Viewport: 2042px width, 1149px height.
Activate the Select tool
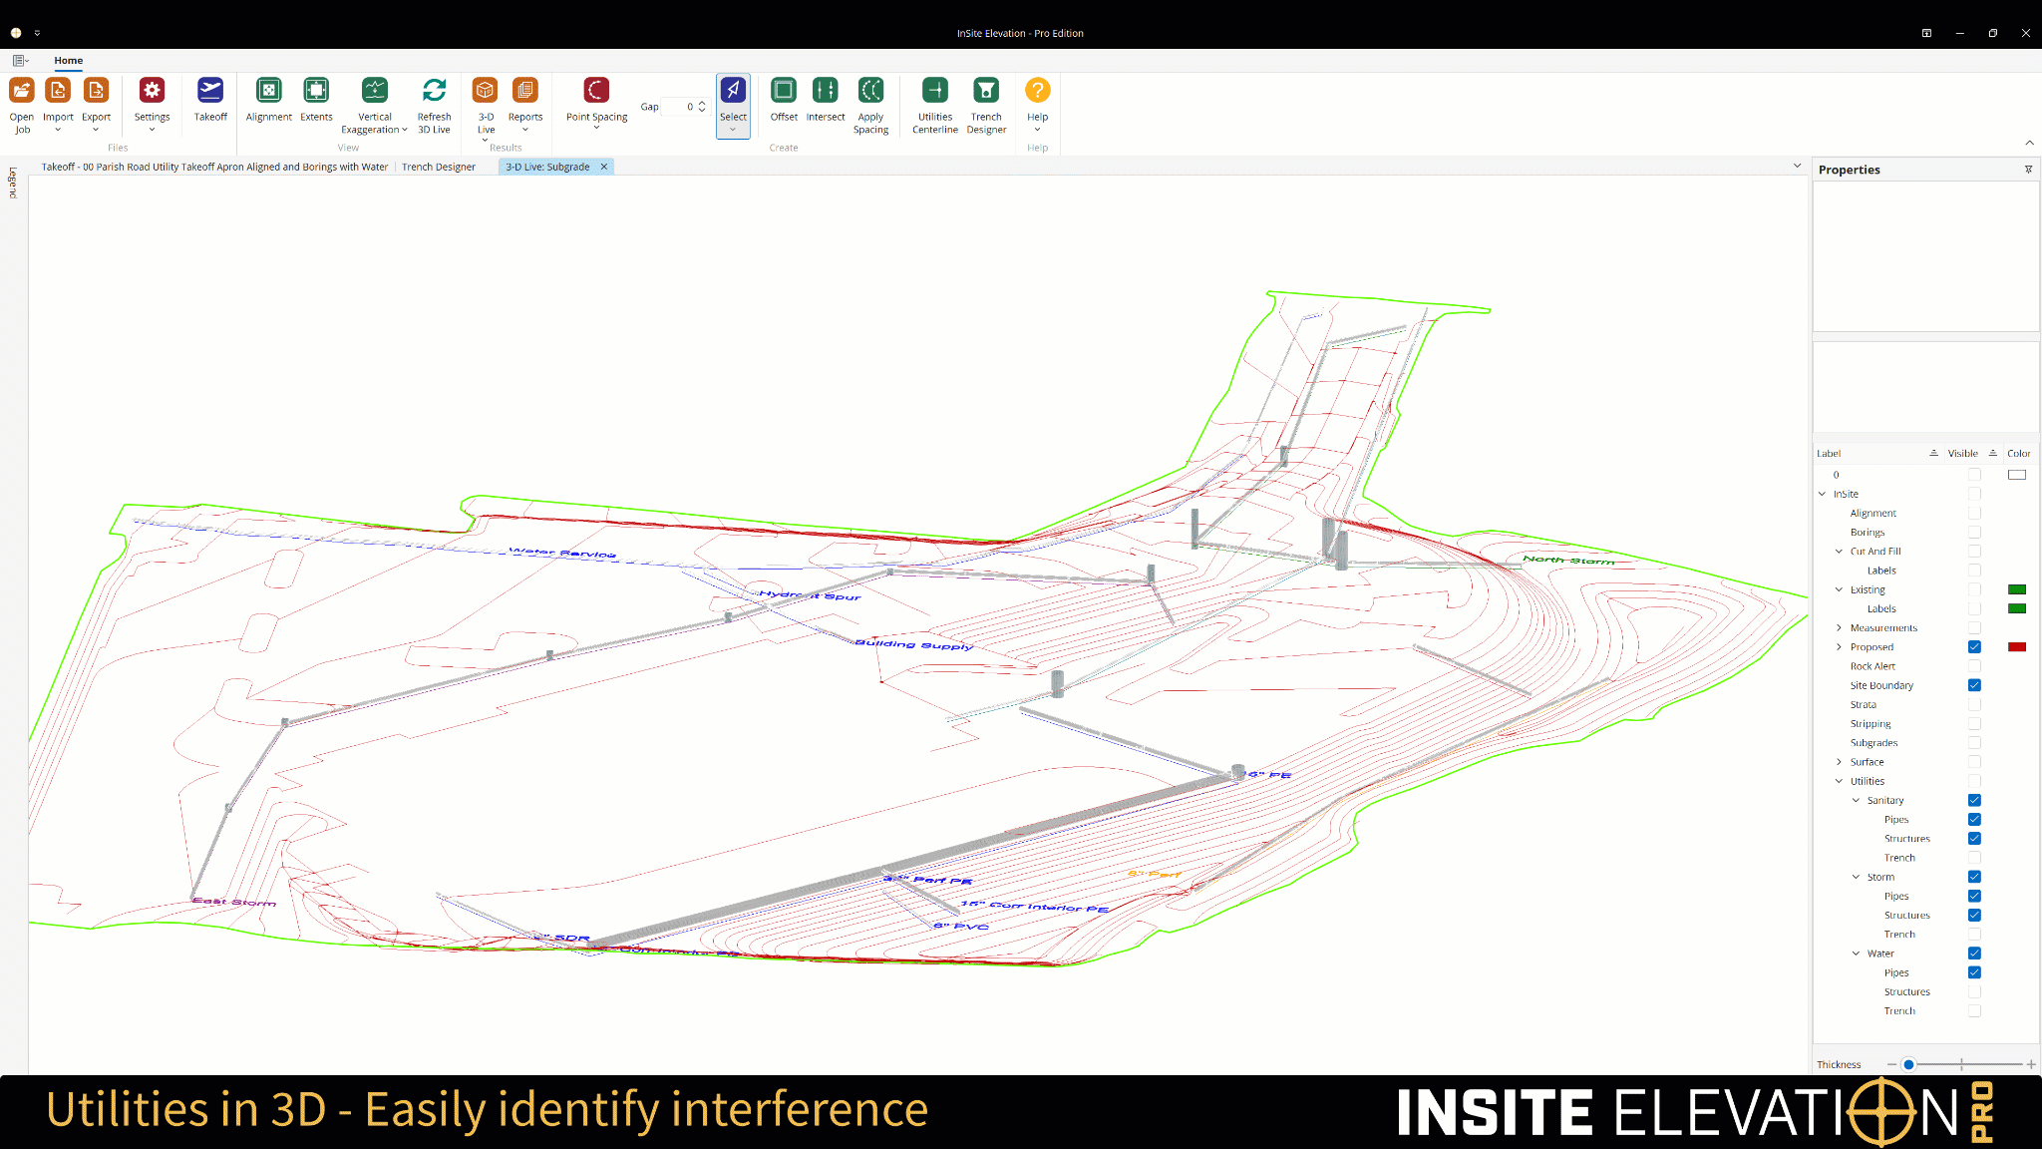pos(733,105)
